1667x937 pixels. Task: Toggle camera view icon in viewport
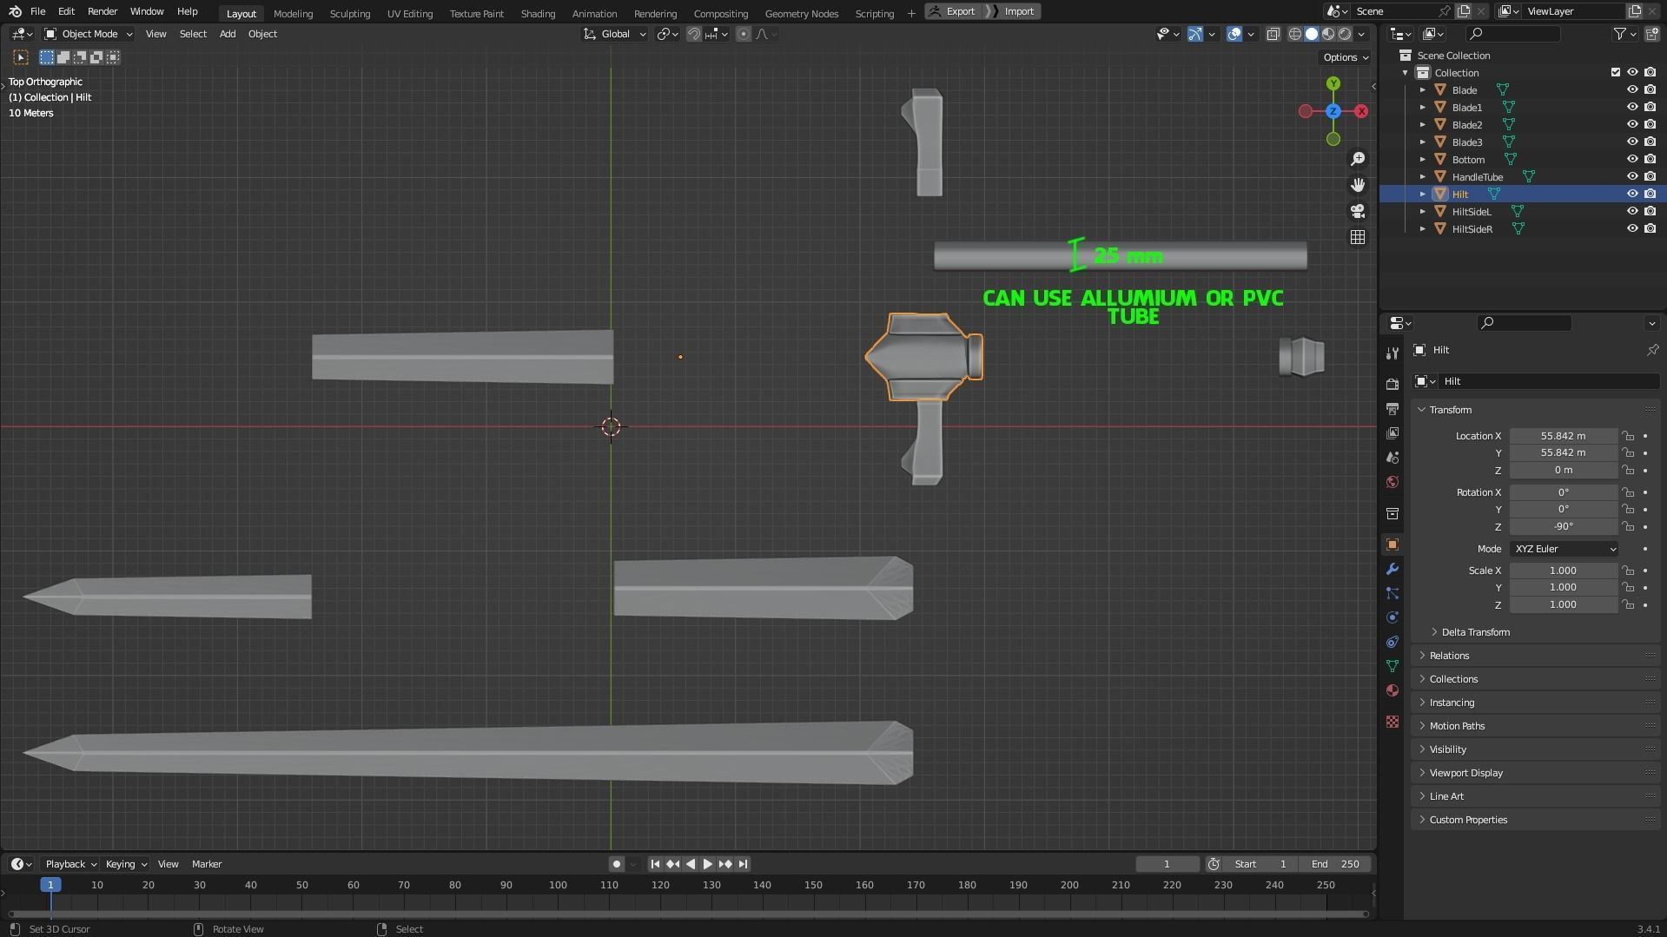click(x=1358, y=211)
